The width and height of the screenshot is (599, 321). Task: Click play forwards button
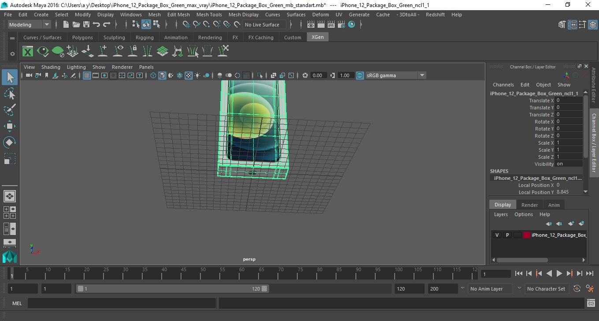coord(559,274)
